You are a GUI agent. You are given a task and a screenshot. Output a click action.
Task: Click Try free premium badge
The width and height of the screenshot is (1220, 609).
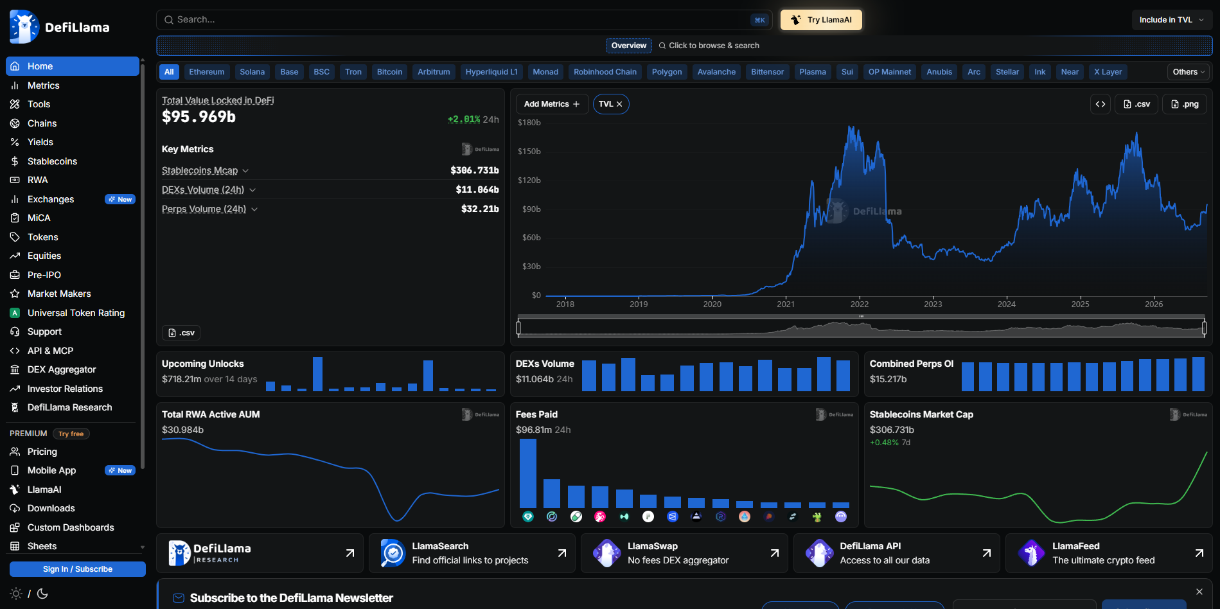click(71, 434)
